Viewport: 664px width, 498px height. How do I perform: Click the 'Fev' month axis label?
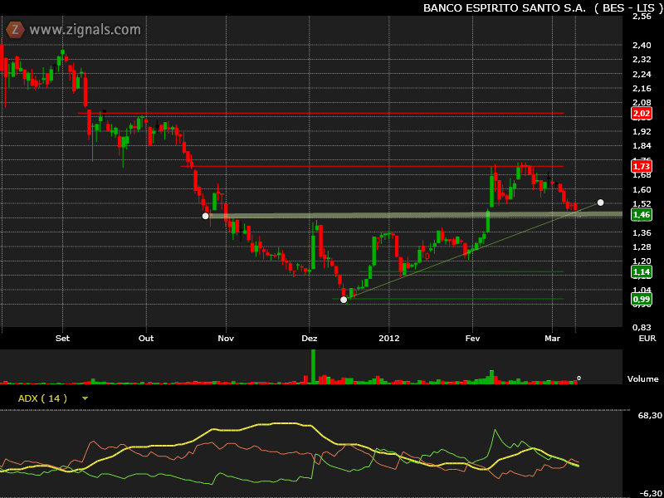tap(472, 339)
